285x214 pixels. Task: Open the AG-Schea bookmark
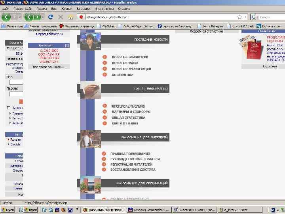coord(106,26)
